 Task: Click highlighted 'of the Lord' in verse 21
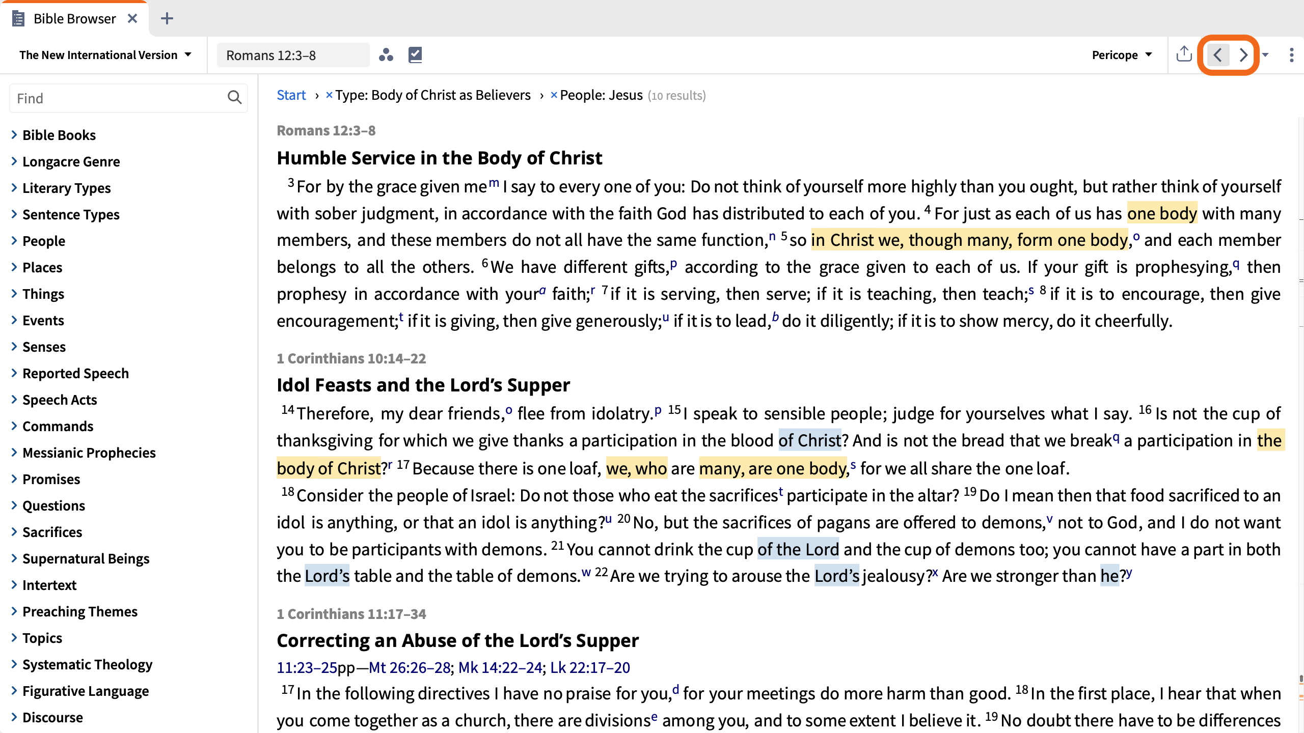point(798,549)
